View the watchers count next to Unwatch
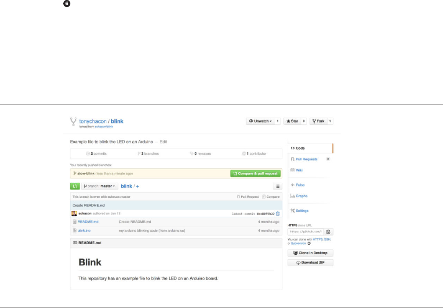Screen dimensions: 443x308 click(x=277, y=121)
